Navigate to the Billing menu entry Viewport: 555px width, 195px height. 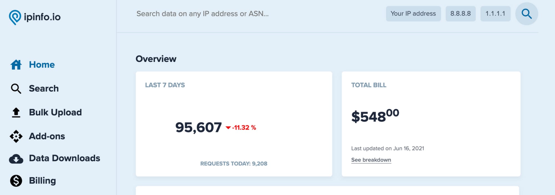(x=42, y=181)
